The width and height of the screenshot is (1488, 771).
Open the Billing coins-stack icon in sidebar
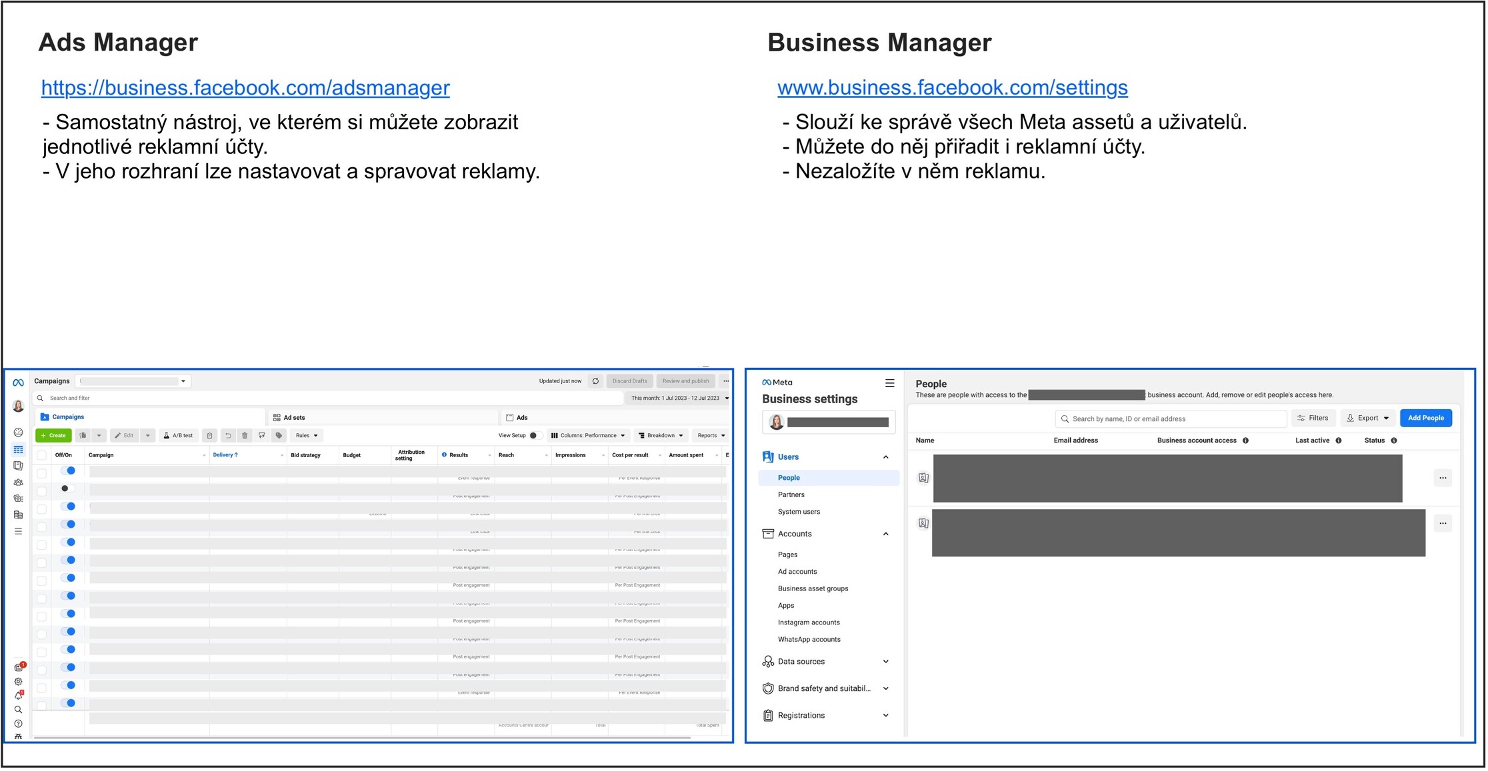pos(18,515)
